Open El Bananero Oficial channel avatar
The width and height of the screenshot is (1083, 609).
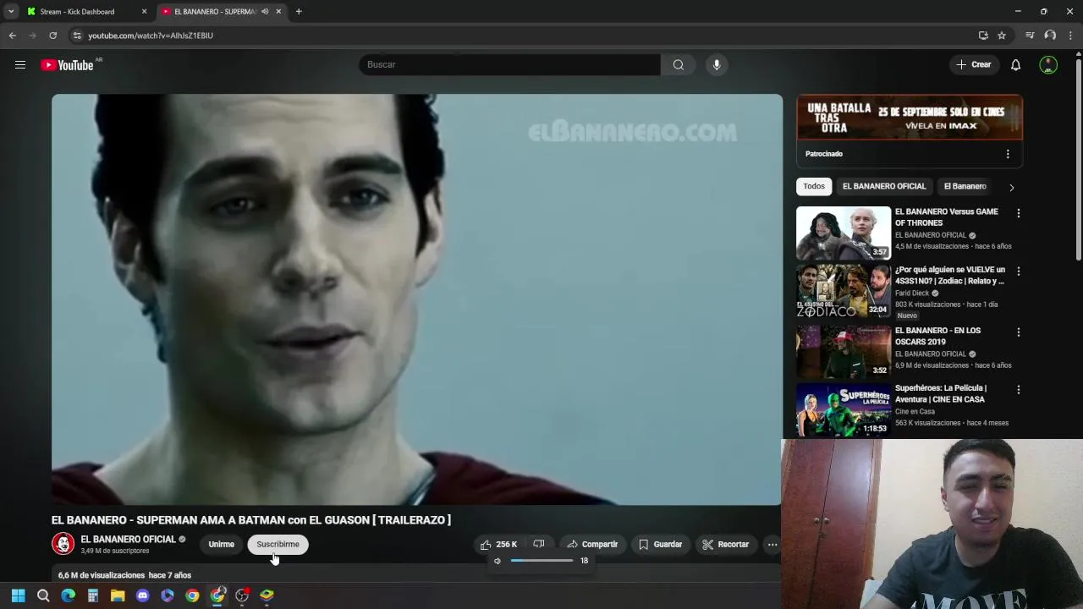(x=63, y=544)
